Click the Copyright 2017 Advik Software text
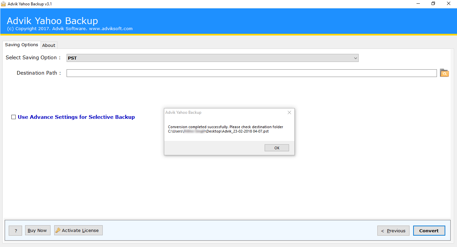Screen dimensions: 457x247 [70, 29]
